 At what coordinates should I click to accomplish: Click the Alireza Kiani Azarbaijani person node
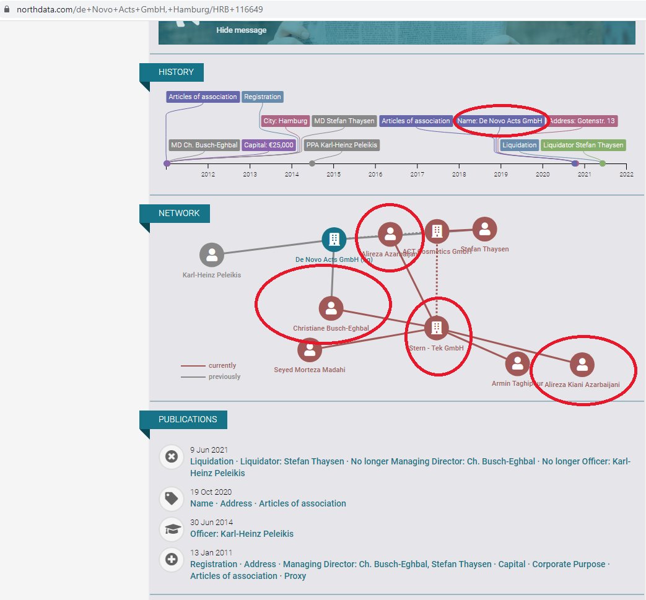coord(582,365)
